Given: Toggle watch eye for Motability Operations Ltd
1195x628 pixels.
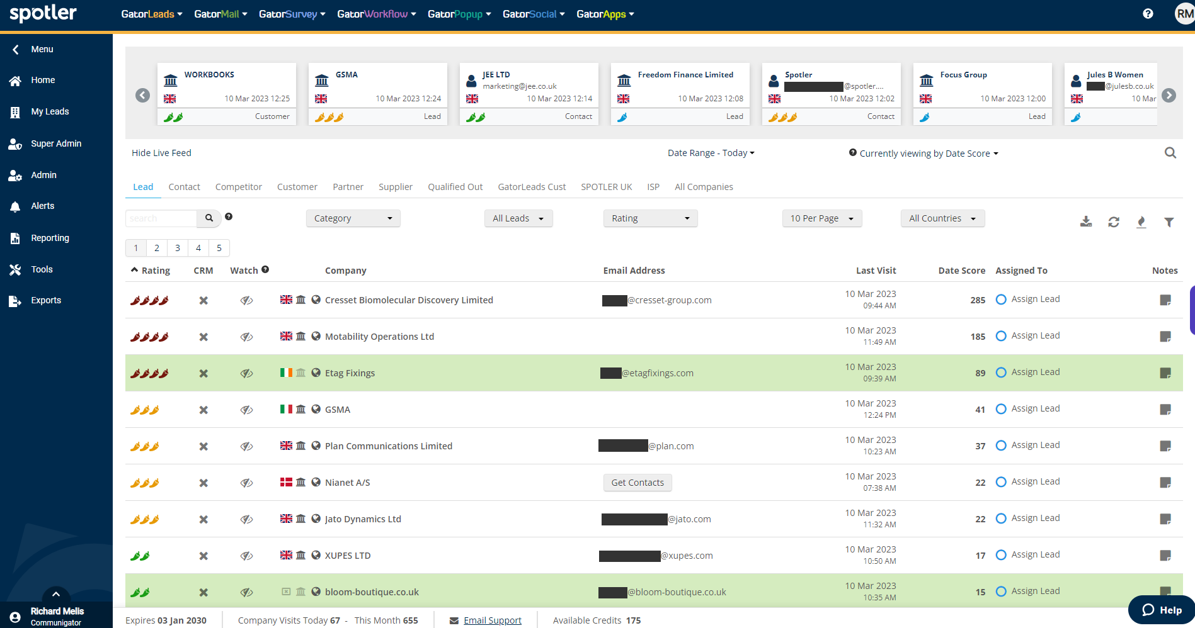Looking at the screenshot, I should click(246, 337).
